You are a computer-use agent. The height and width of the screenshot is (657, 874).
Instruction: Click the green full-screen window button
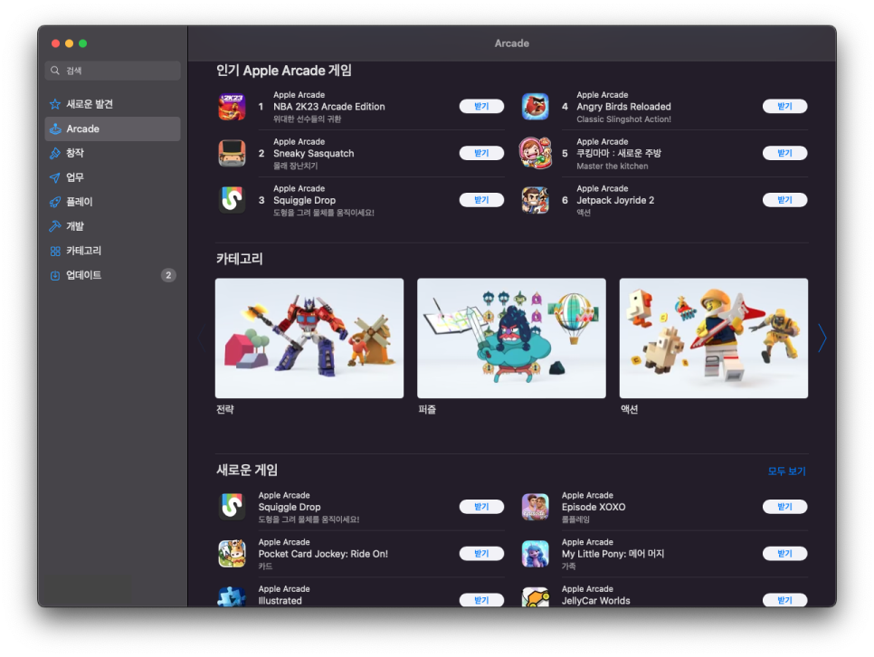83,43
